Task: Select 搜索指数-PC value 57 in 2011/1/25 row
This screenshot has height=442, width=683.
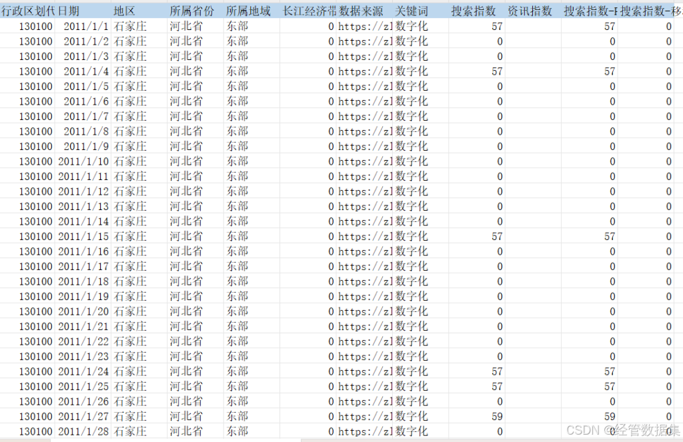Action: pos(590,387)
